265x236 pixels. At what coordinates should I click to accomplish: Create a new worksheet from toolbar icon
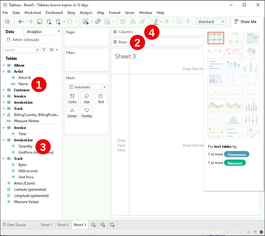[x=86, y=21]
